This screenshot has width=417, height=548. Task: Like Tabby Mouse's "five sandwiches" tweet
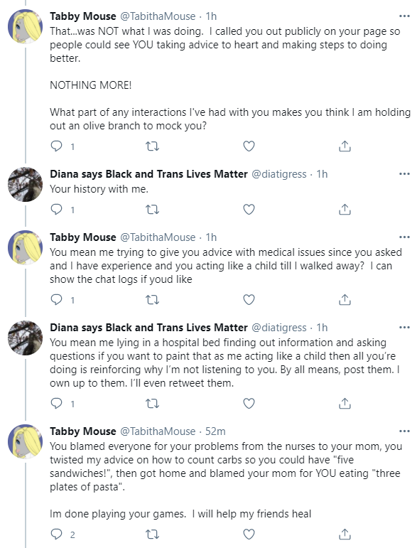[x=249, y=534]
